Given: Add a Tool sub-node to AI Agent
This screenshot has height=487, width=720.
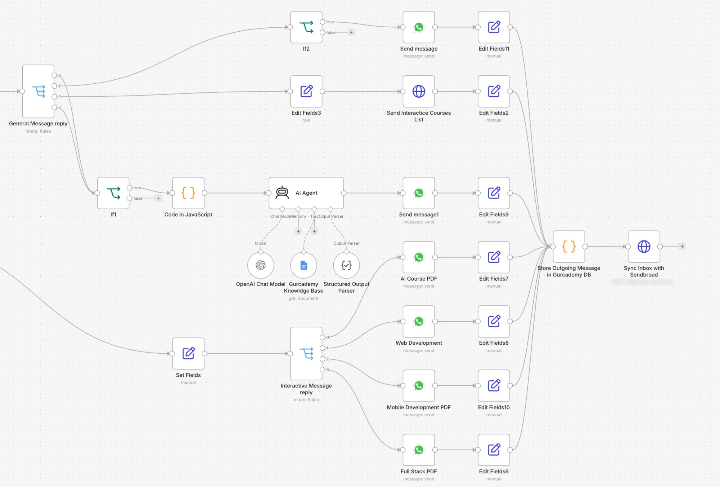Looking at the screenshot, I should [314, 231].
